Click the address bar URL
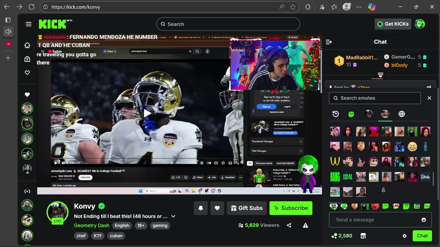Image resolution: width=440 pixels, height=247 pixels. [x=76, y=7]
